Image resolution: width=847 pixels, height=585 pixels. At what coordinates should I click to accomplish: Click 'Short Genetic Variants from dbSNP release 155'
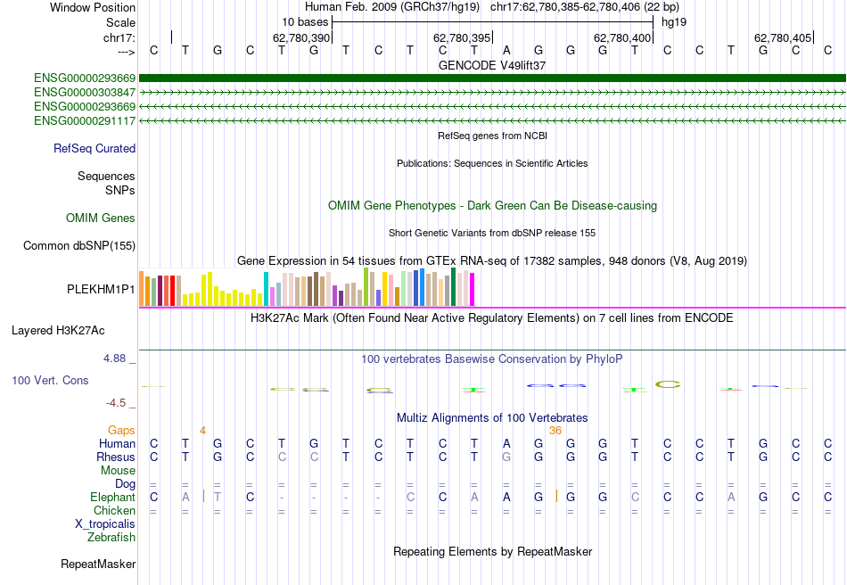tap(492, 234)
